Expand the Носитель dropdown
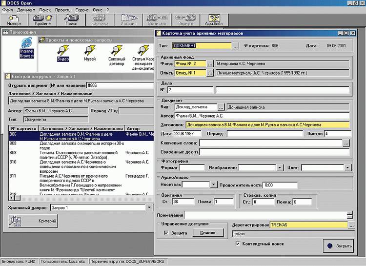This screenshot has width=366, height=266. pyautogui.click(x=213, y=184)
